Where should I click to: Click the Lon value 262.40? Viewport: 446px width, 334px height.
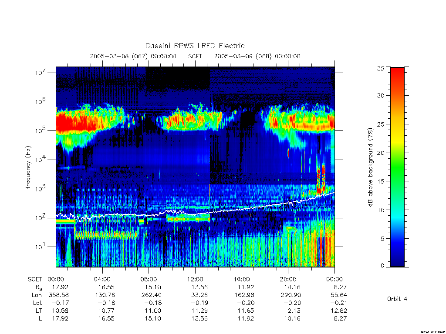pyautogui.click(x=152, y=295)
